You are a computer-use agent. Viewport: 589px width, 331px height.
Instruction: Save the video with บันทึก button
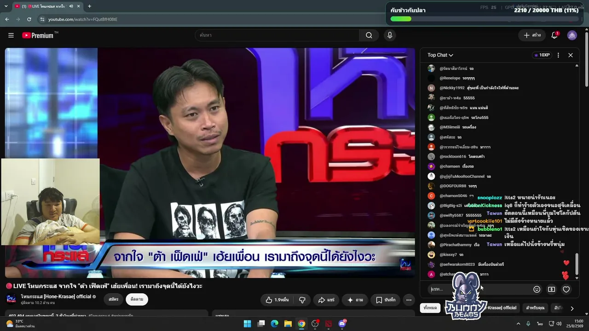386,300
